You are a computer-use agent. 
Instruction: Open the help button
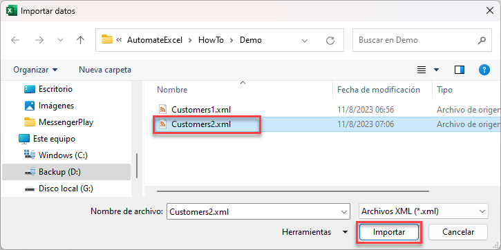(x=484, y=70)
